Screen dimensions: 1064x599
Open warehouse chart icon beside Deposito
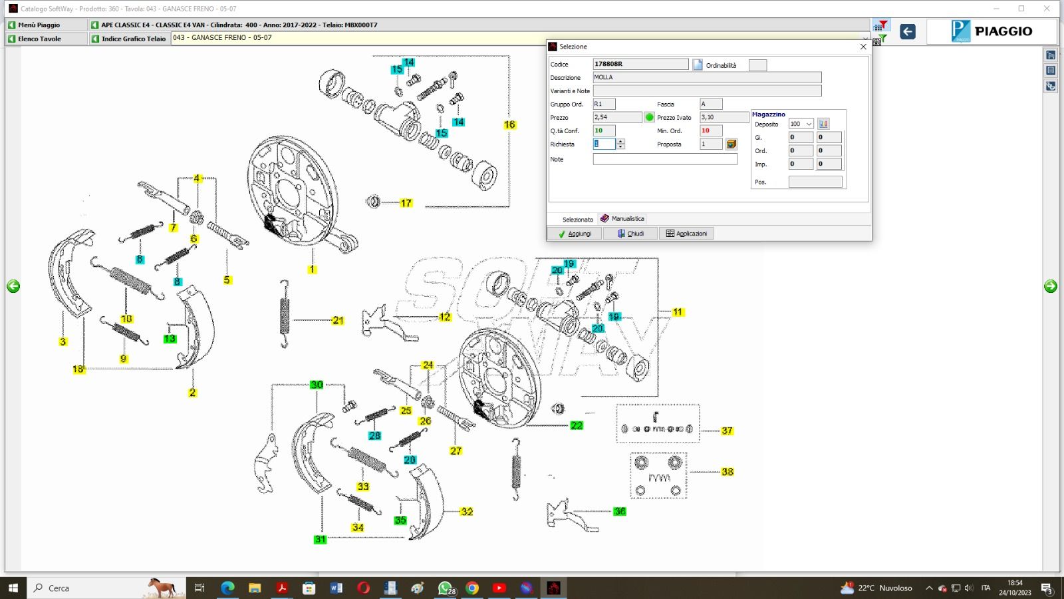(823, 124)
